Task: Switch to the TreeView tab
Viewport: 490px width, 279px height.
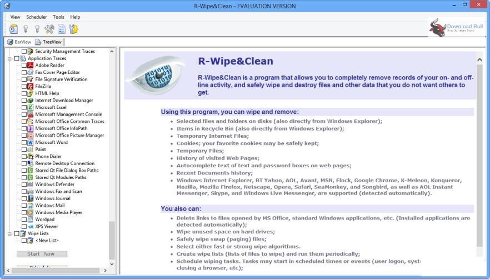Action: point(49,42)
